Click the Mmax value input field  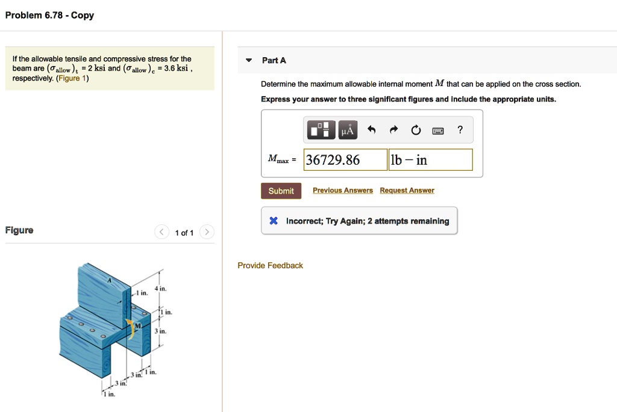pyautogui.click(x=345, y=159)
